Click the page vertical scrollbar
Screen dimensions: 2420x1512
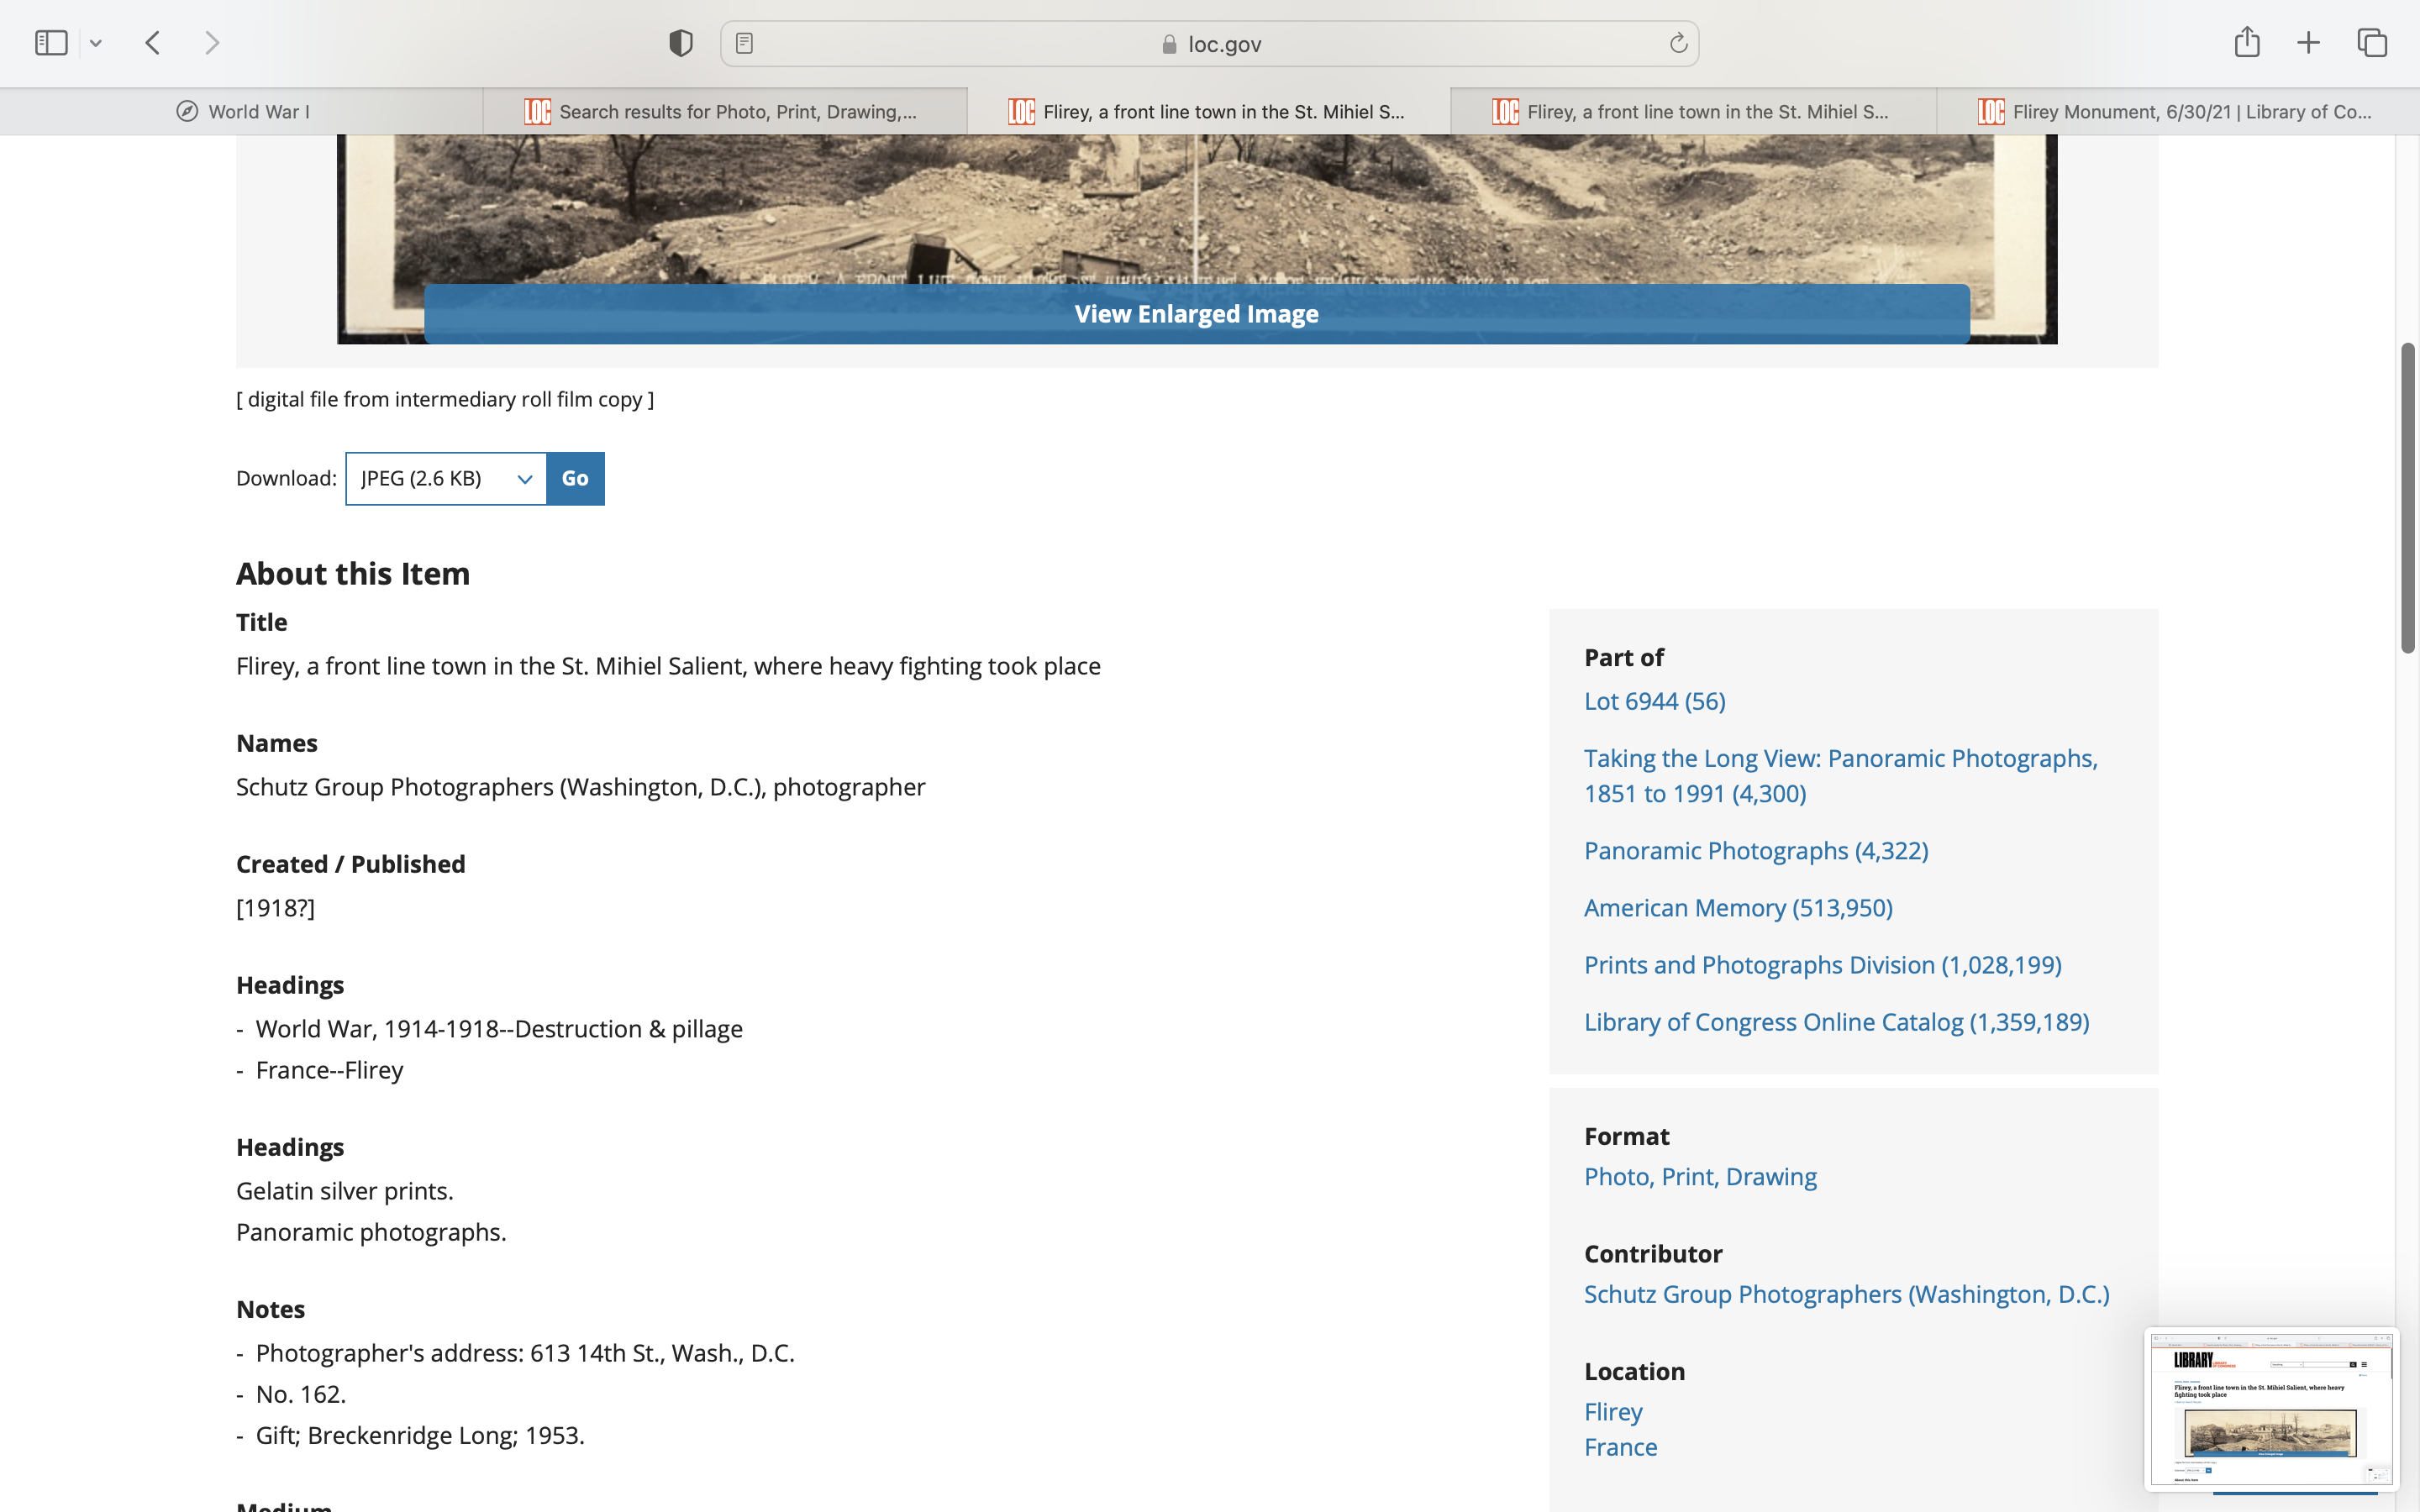pos(2407,498)
